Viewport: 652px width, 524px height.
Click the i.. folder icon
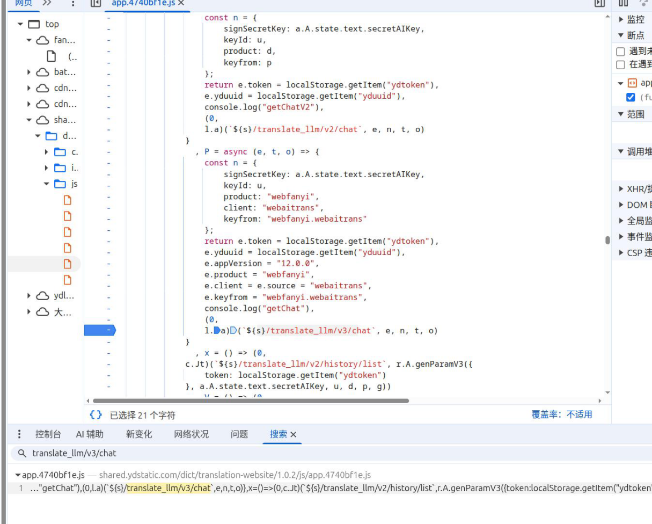coord(60,168)
